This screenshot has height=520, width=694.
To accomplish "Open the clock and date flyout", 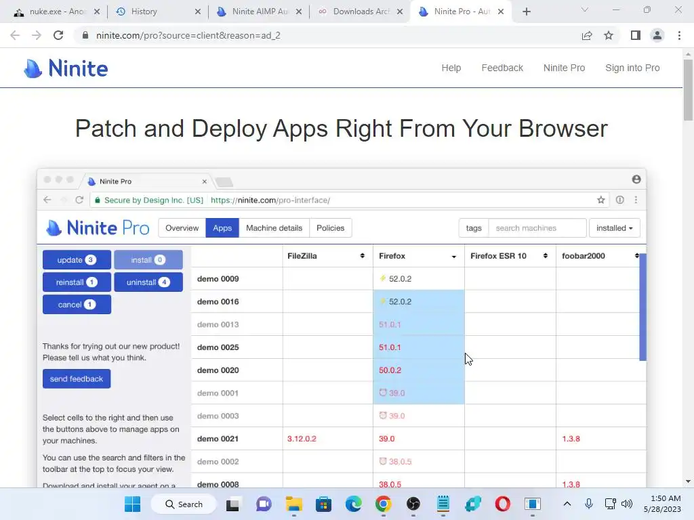I will 662,504.
